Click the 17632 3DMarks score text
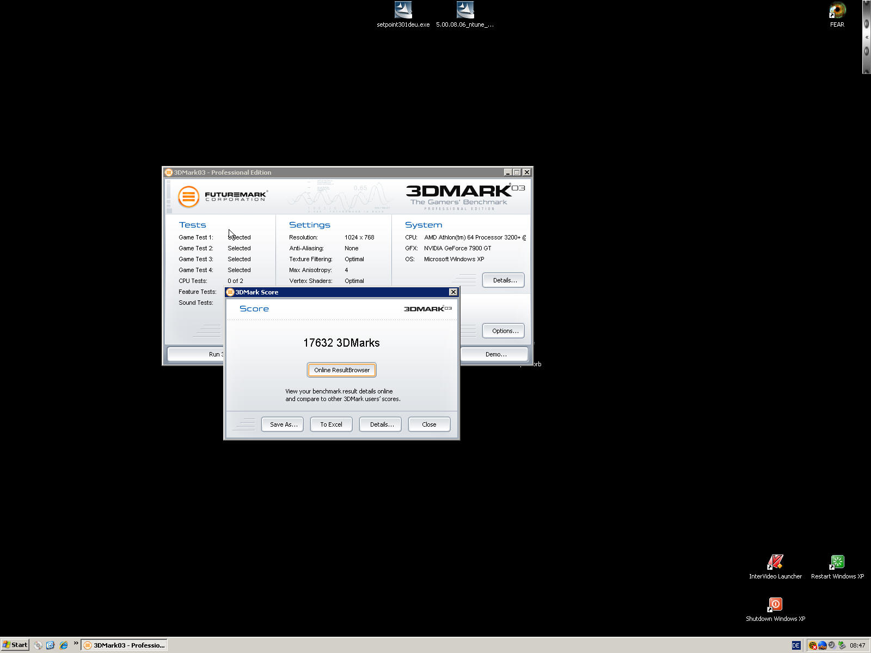871x653 pixels. click(341, 343)
